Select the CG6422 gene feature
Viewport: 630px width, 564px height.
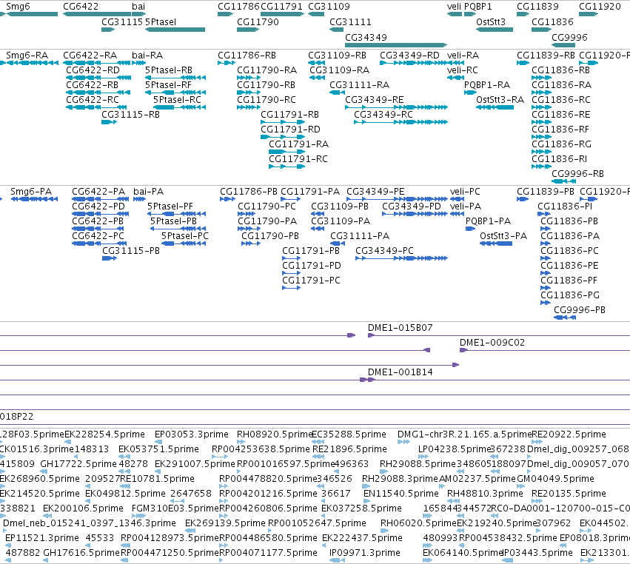coord(97,14)
